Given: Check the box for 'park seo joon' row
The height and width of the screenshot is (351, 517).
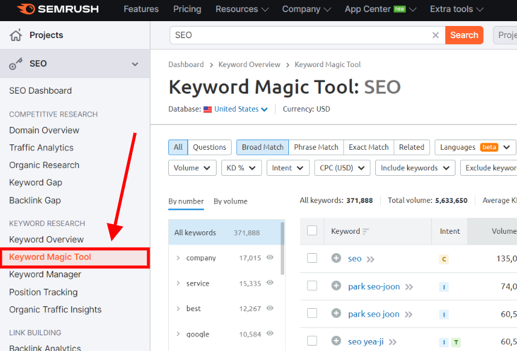Looking at the screenshot, I should [x=312, y=313].
